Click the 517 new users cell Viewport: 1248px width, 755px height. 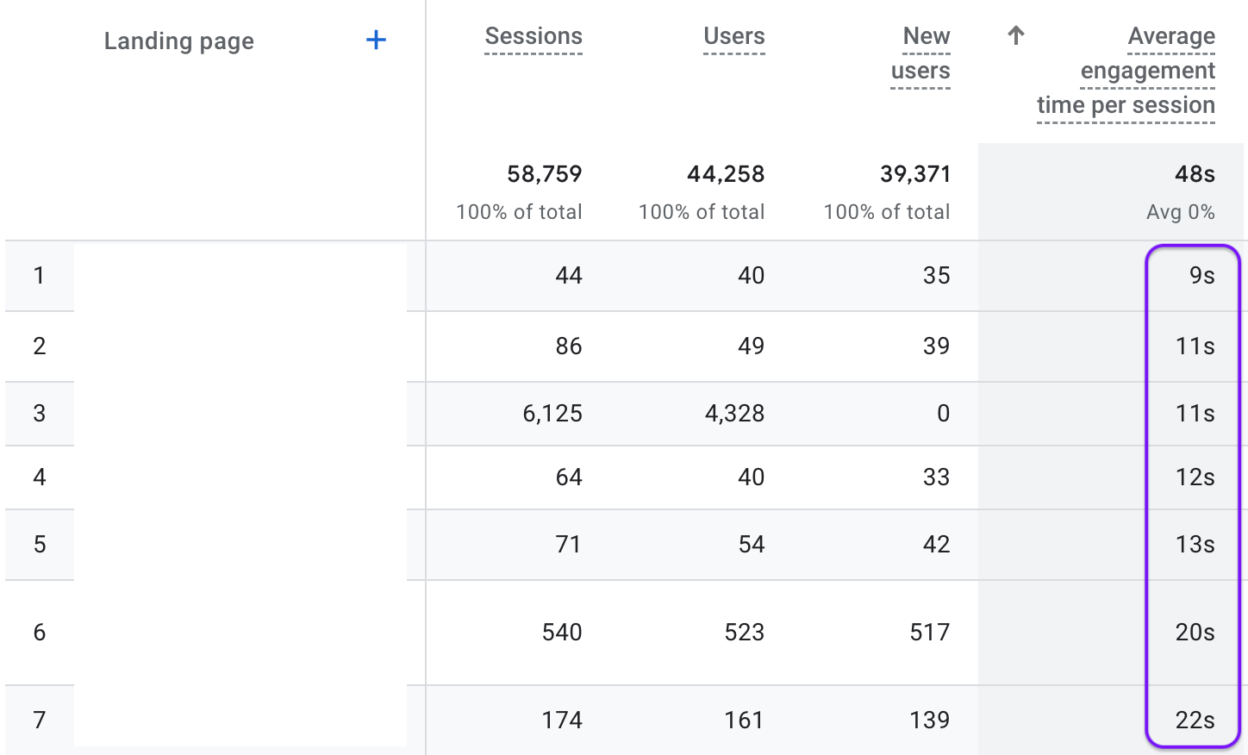(x=929, y=633)
